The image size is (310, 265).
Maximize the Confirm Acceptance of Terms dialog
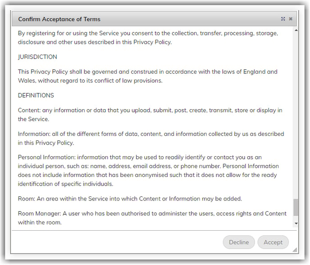283,19
